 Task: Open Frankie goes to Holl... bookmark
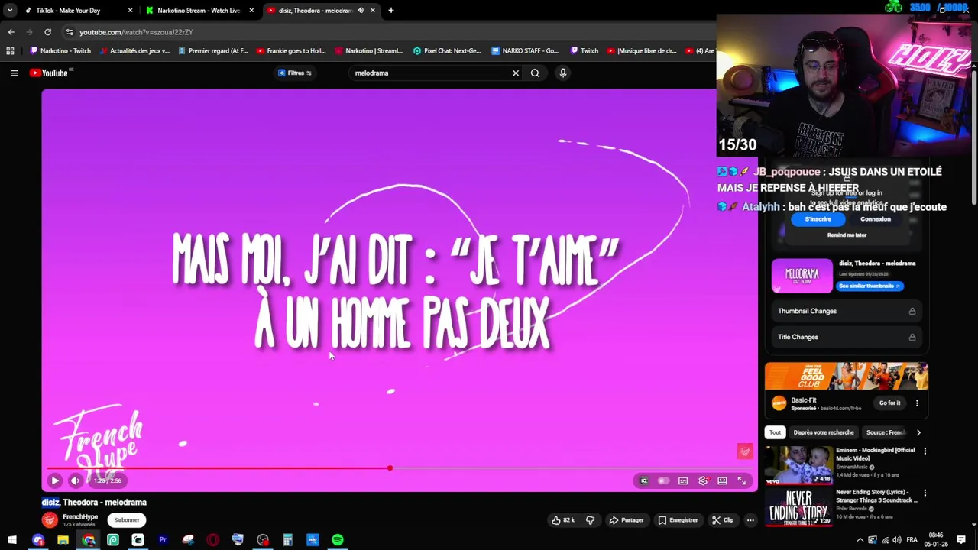[290, 51]
